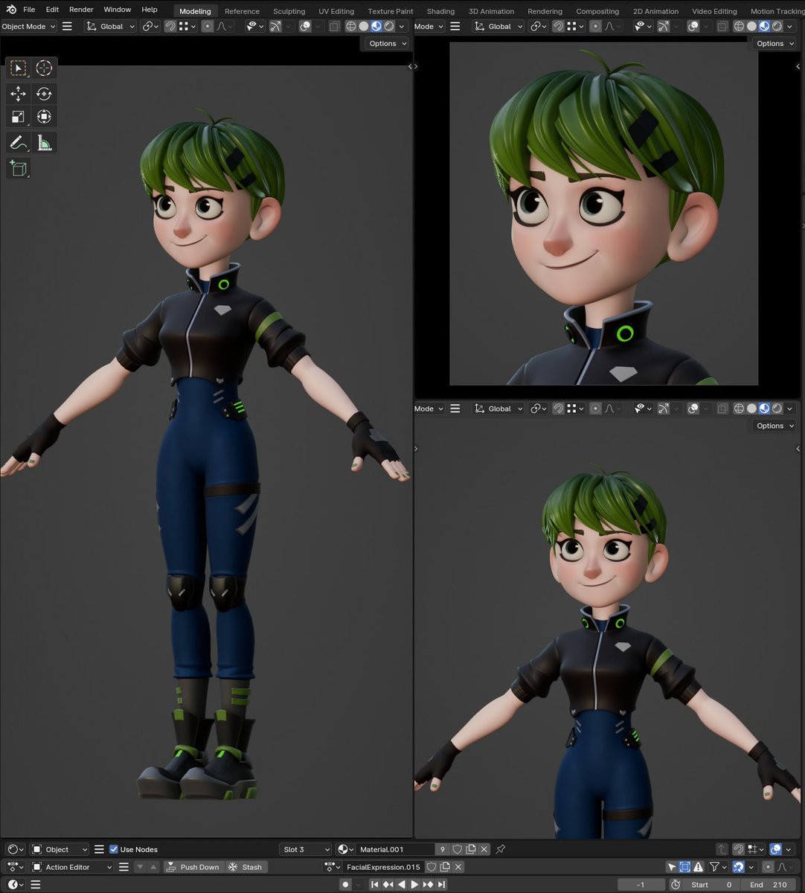
Task: Select the Add Cube tool
Action: pyautogui.click(x=18, y=168)
